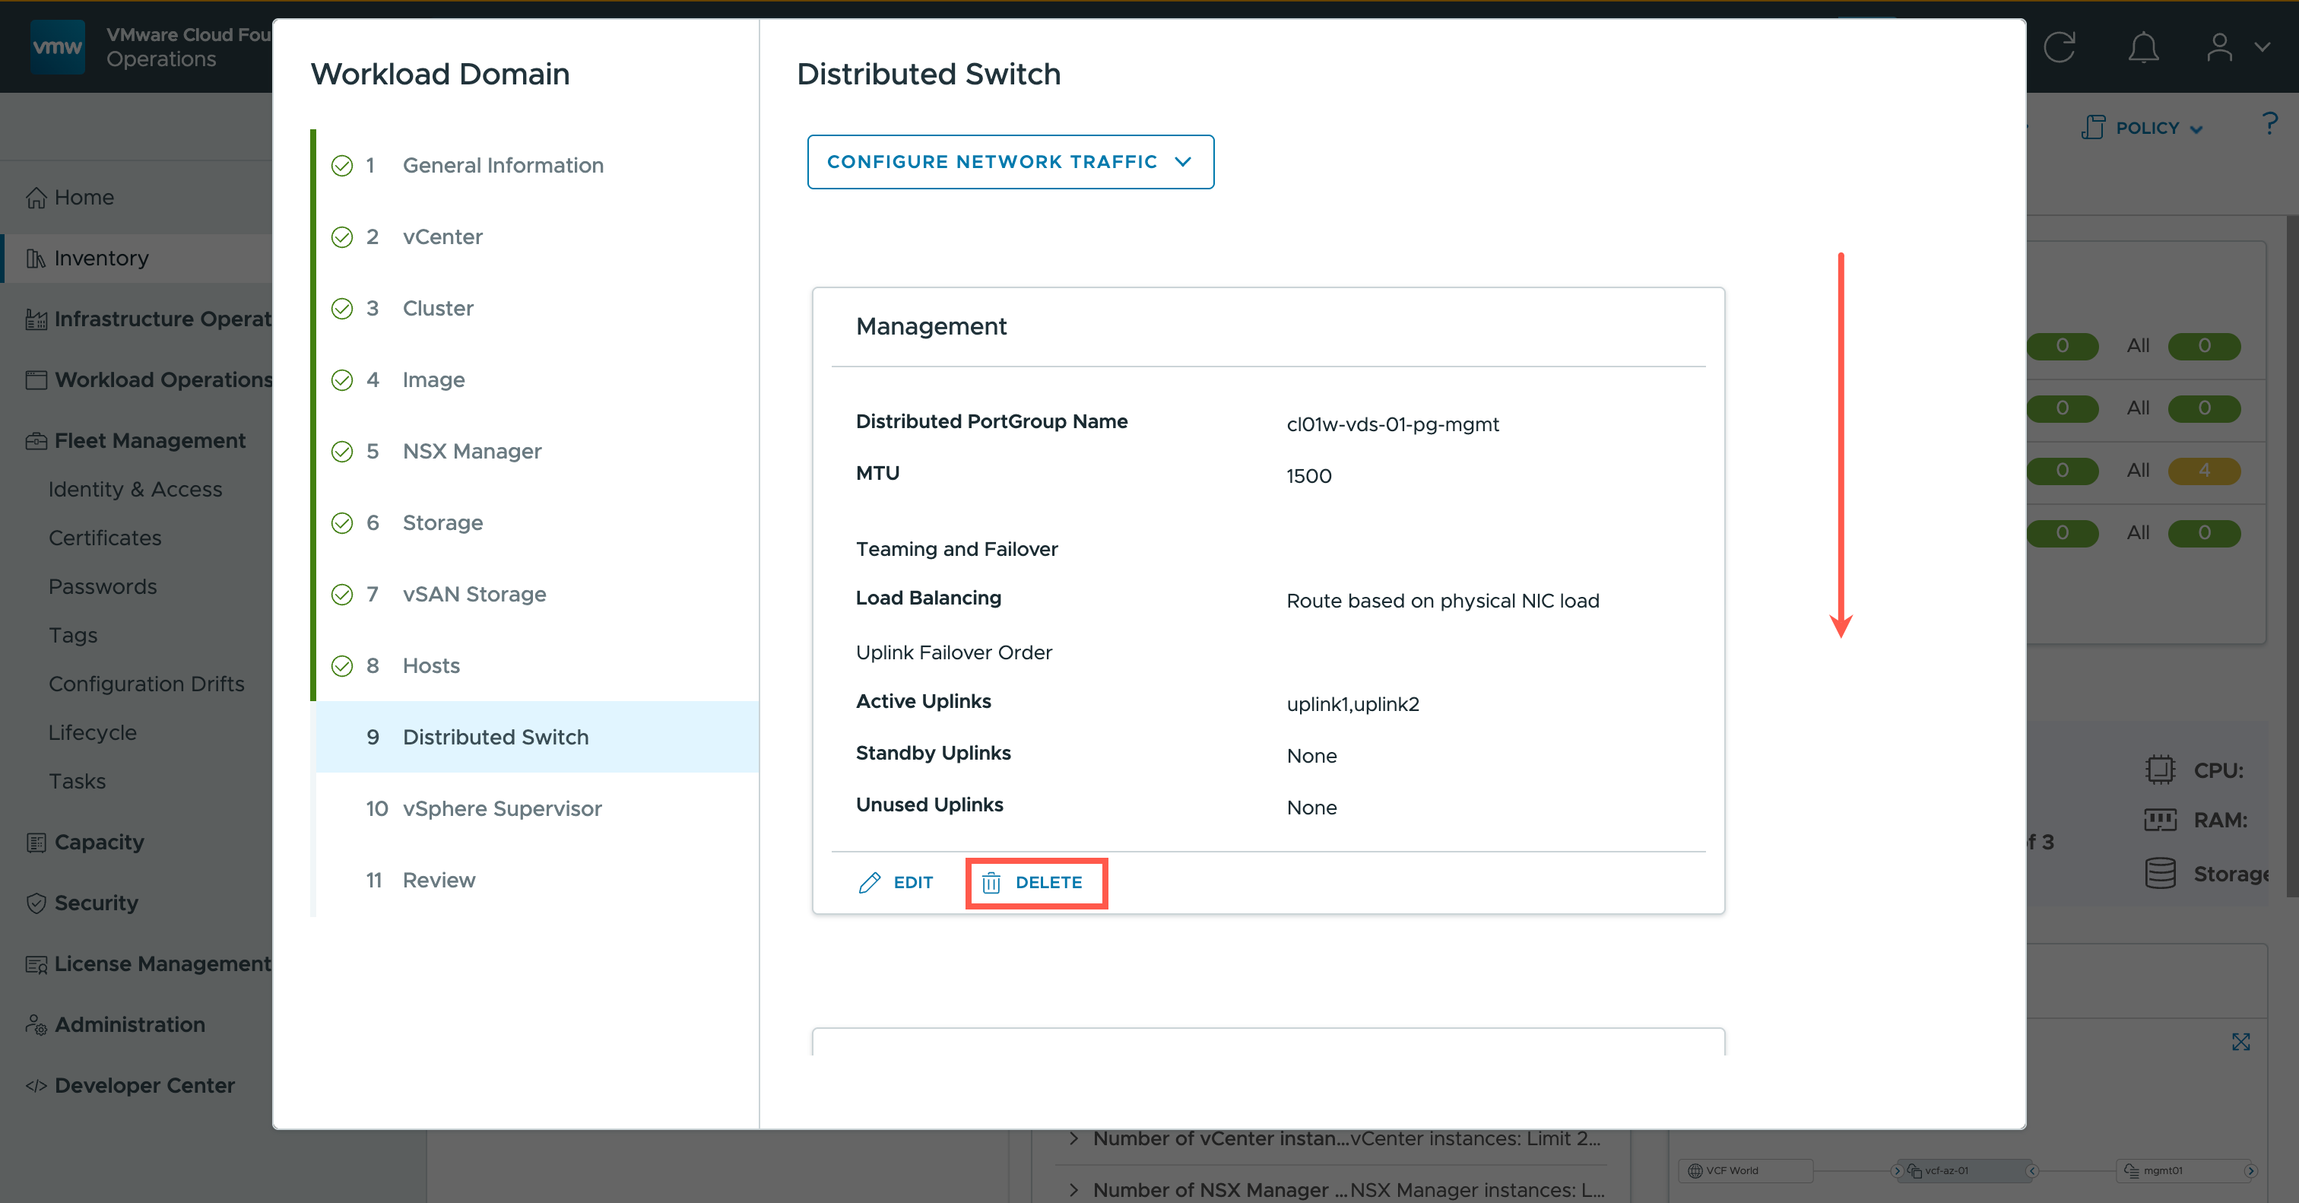
Task: Open Certificates under Fleet Management
Action: pos(104,538)
